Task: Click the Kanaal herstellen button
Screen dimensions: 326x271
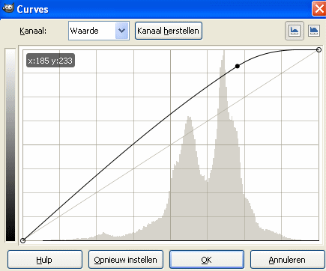Action: pos(169,31)
